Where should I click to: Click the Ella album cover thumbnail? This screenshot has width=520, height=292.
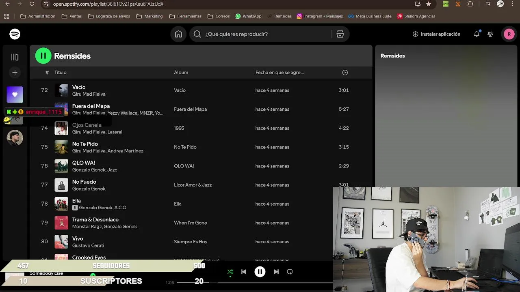point(61,204)
